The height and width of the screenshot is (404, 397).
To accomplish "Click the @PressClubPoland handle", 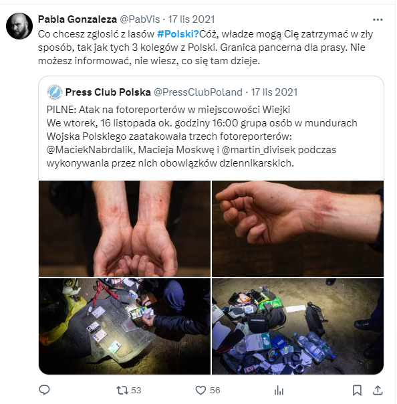I will click(x=198, y=92).
